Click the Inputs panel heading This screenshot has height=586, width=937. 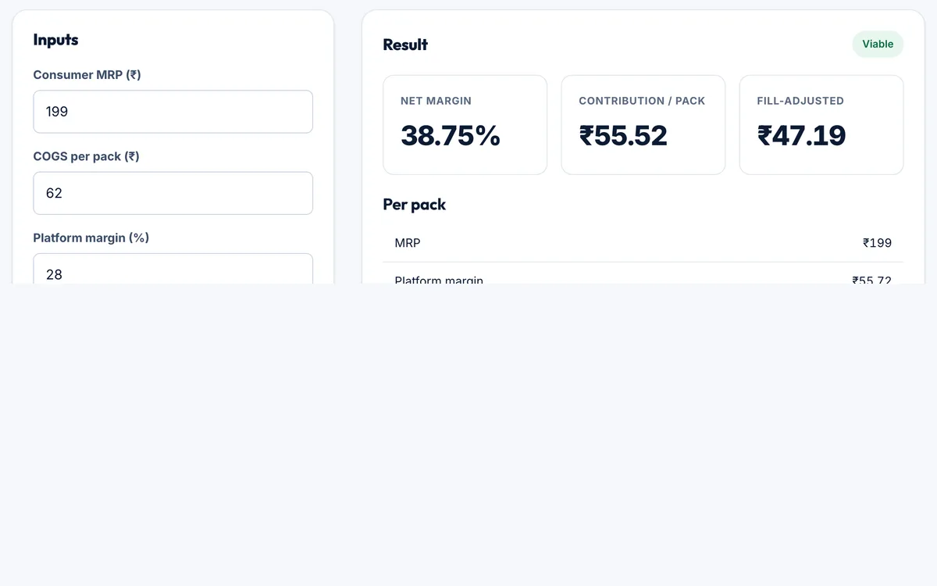55,40
